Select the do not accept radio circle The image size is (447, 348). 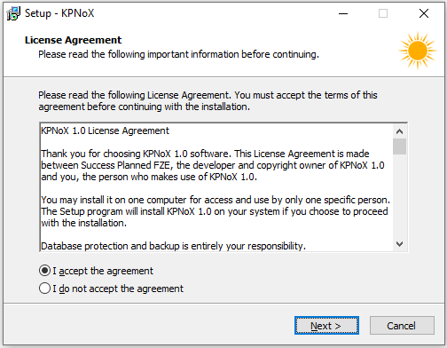pos(44,289)
